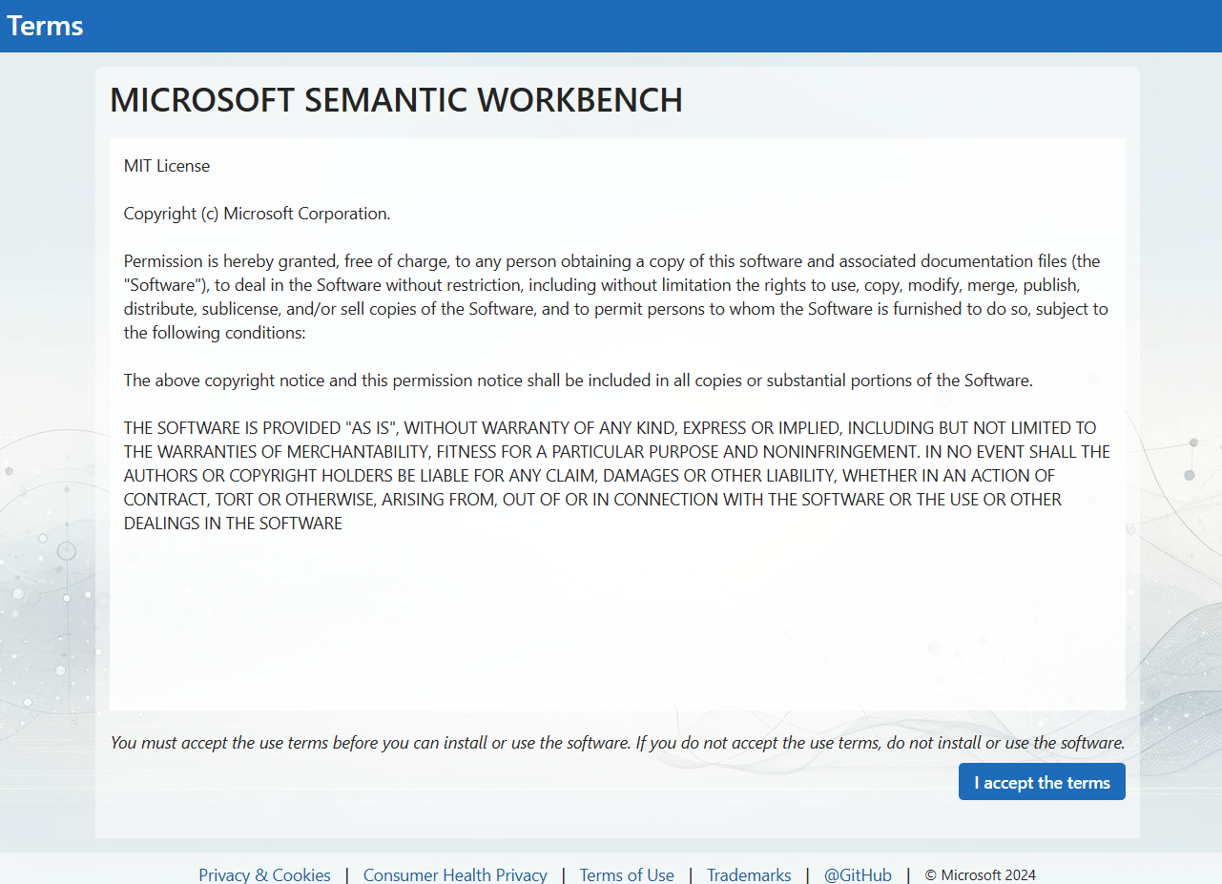Click the I accept the terms button

pyautogui.click(x=1042, y=782)
